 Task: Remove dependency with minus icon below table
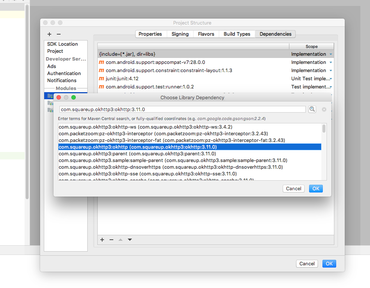click(x=111, y=240)
